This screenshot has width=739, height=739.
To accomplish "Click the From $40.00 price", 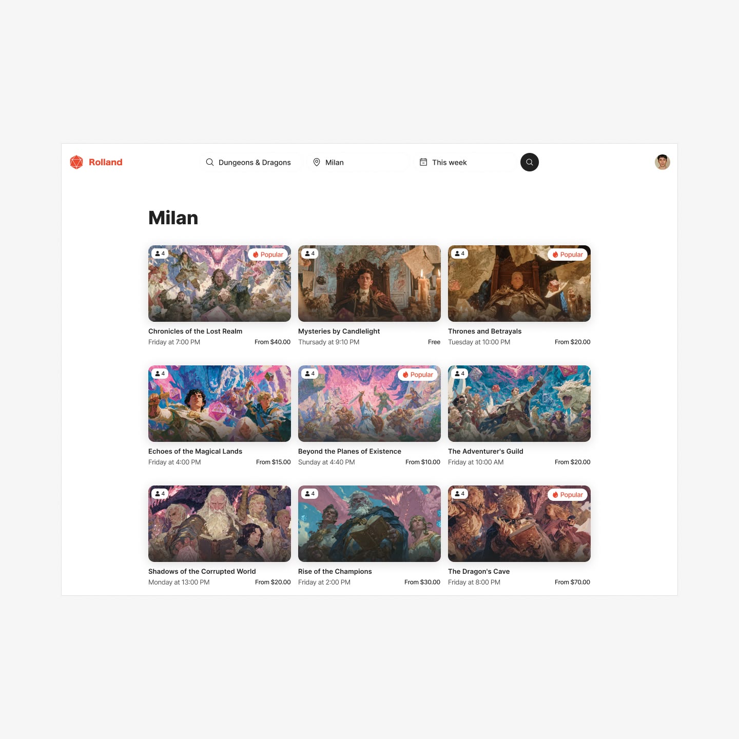I will pyautogui.click(x=273, y=342).
